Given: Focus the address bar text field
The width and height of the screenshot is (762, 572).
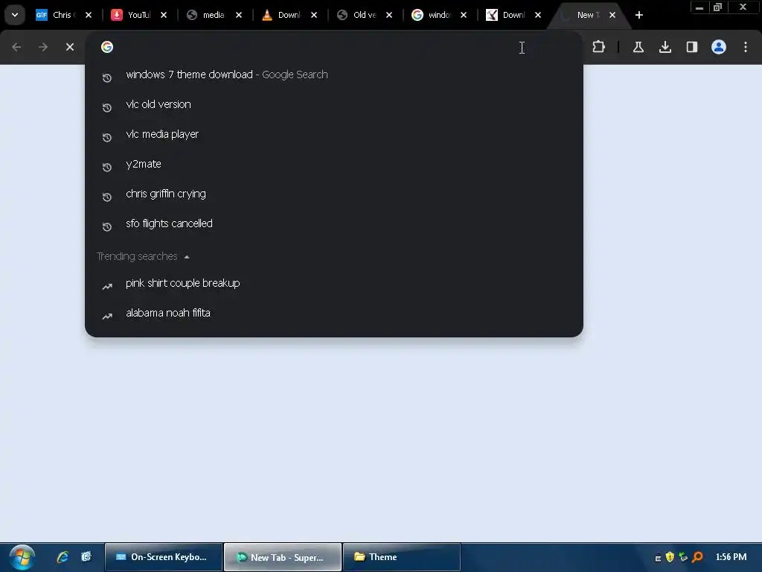Looking at the screenshot, I should pos(334,47).
